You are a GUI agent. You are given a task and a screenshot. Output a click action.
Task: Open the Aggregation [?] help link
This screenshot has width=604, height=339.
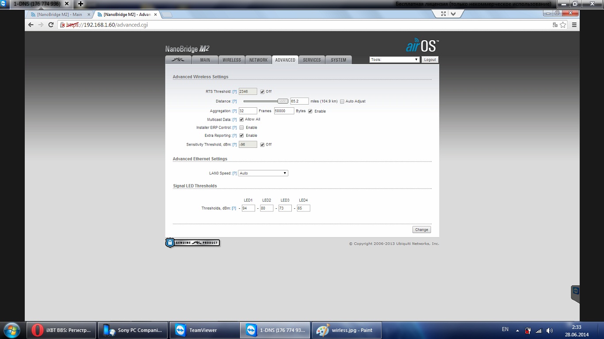235,111
